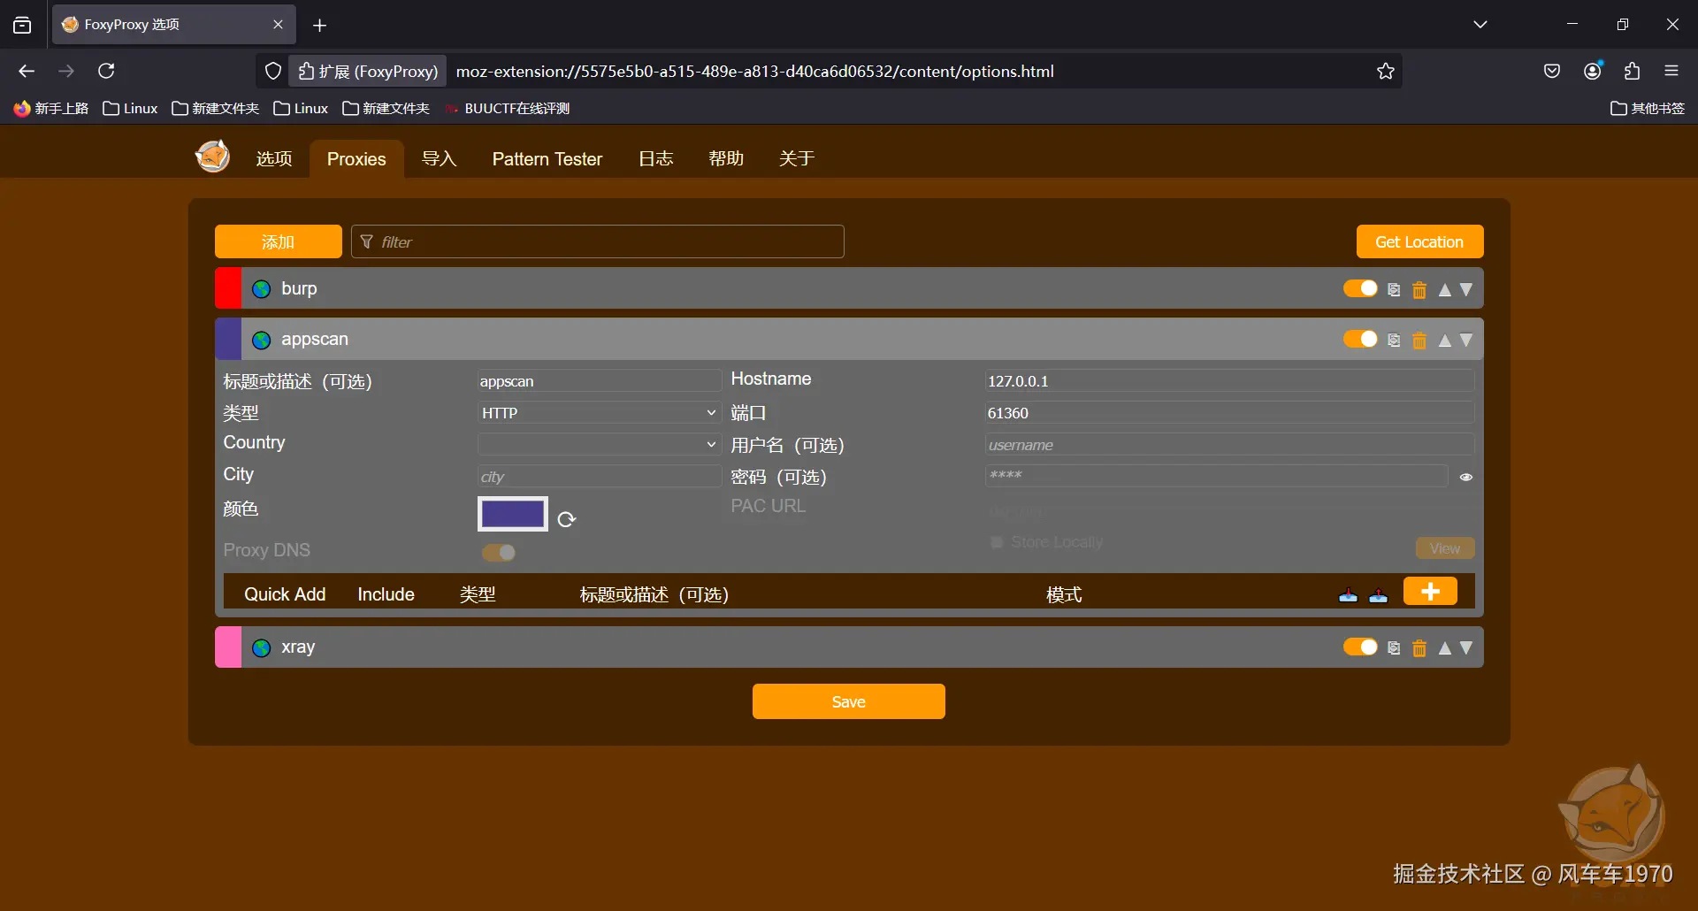The height and width of the screenshot is (911, 1698).
Task: Save the proxy settings
Action: point(849,701)
